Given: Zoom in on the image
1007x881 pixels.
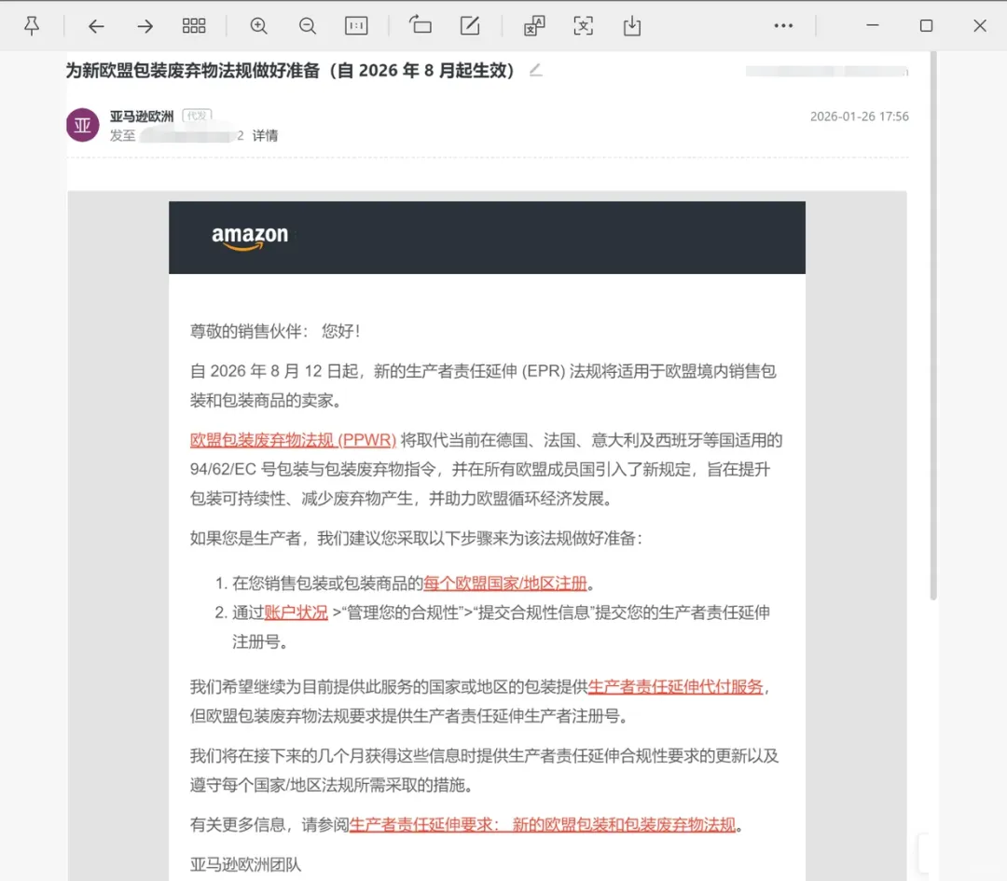Looking at the screenshot, I should pos(259,26).
